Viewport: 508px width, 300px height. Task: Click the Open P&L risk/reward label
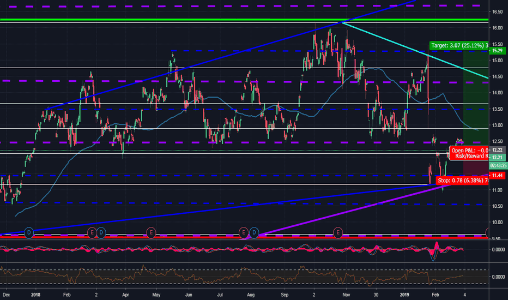[x=469, y=153]
